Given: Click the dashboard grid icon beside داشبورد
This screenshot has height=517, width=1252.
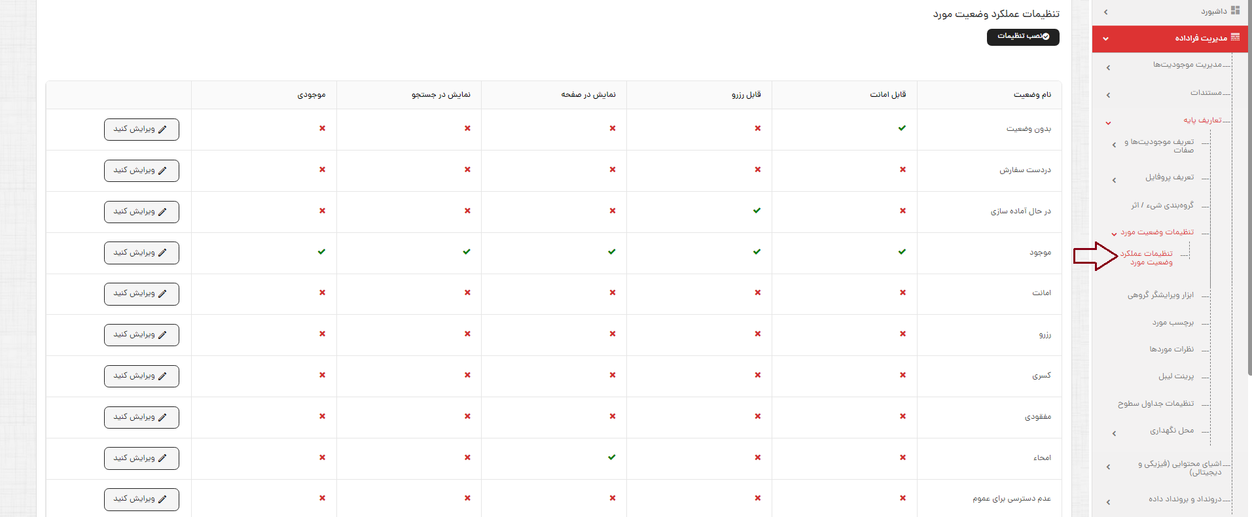Looking at the screenshot, I should tap(1235, 10).
